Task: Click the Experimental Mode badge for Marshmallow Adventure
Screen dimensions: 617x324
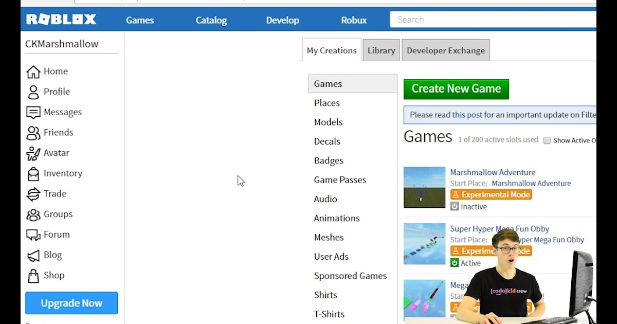Action: 491,195
